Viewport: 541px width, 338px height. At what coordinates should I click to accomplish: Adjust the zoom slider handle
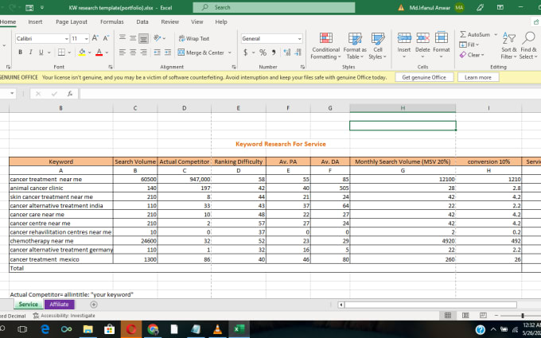click(523, 315)
